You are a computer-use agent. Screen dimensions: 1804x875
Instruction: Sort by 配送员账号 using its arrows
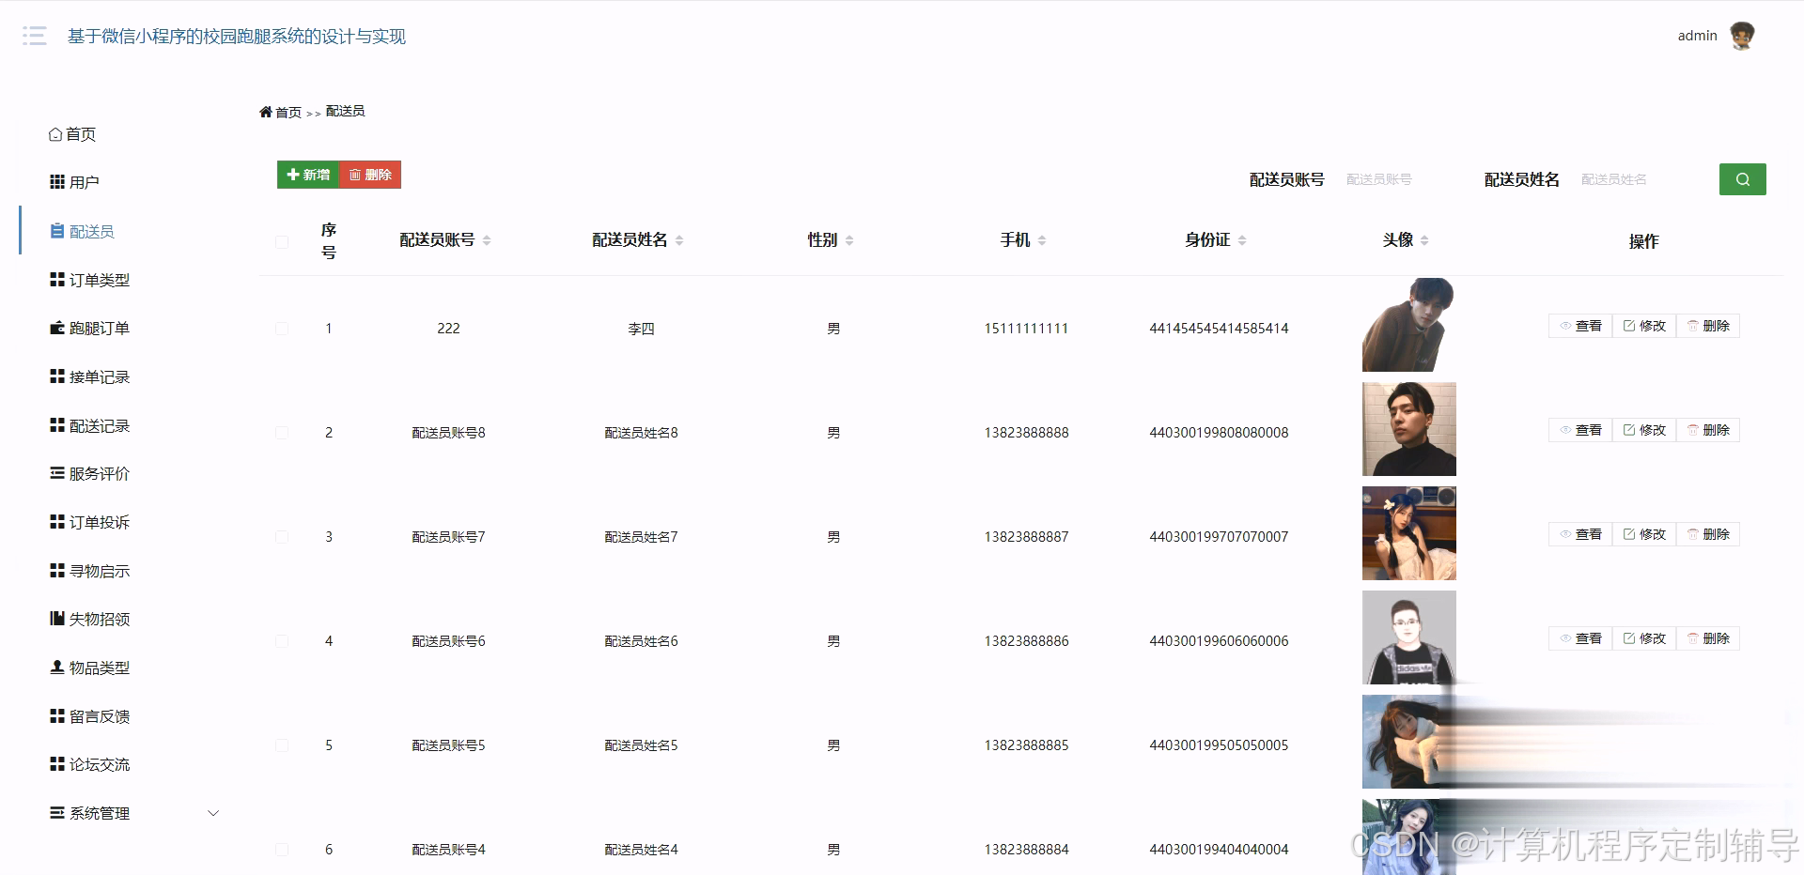(x=487, y=239)
